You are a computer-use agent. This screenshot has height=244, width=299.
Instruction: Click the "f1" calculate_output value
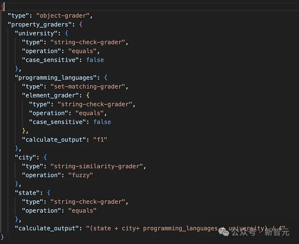(x=100, y=140)
